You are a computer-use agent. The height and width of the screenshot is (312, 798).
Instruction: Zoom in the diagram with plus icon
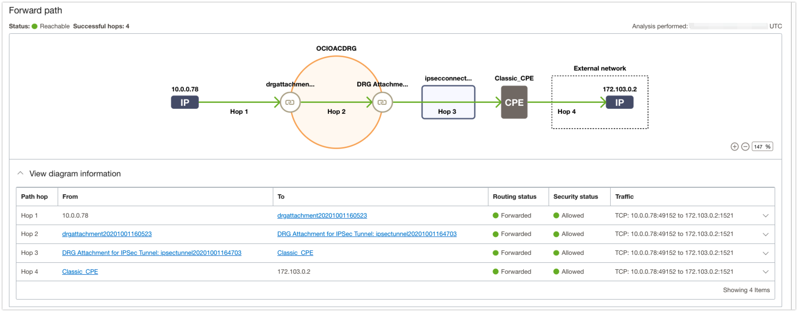point(734,147)
